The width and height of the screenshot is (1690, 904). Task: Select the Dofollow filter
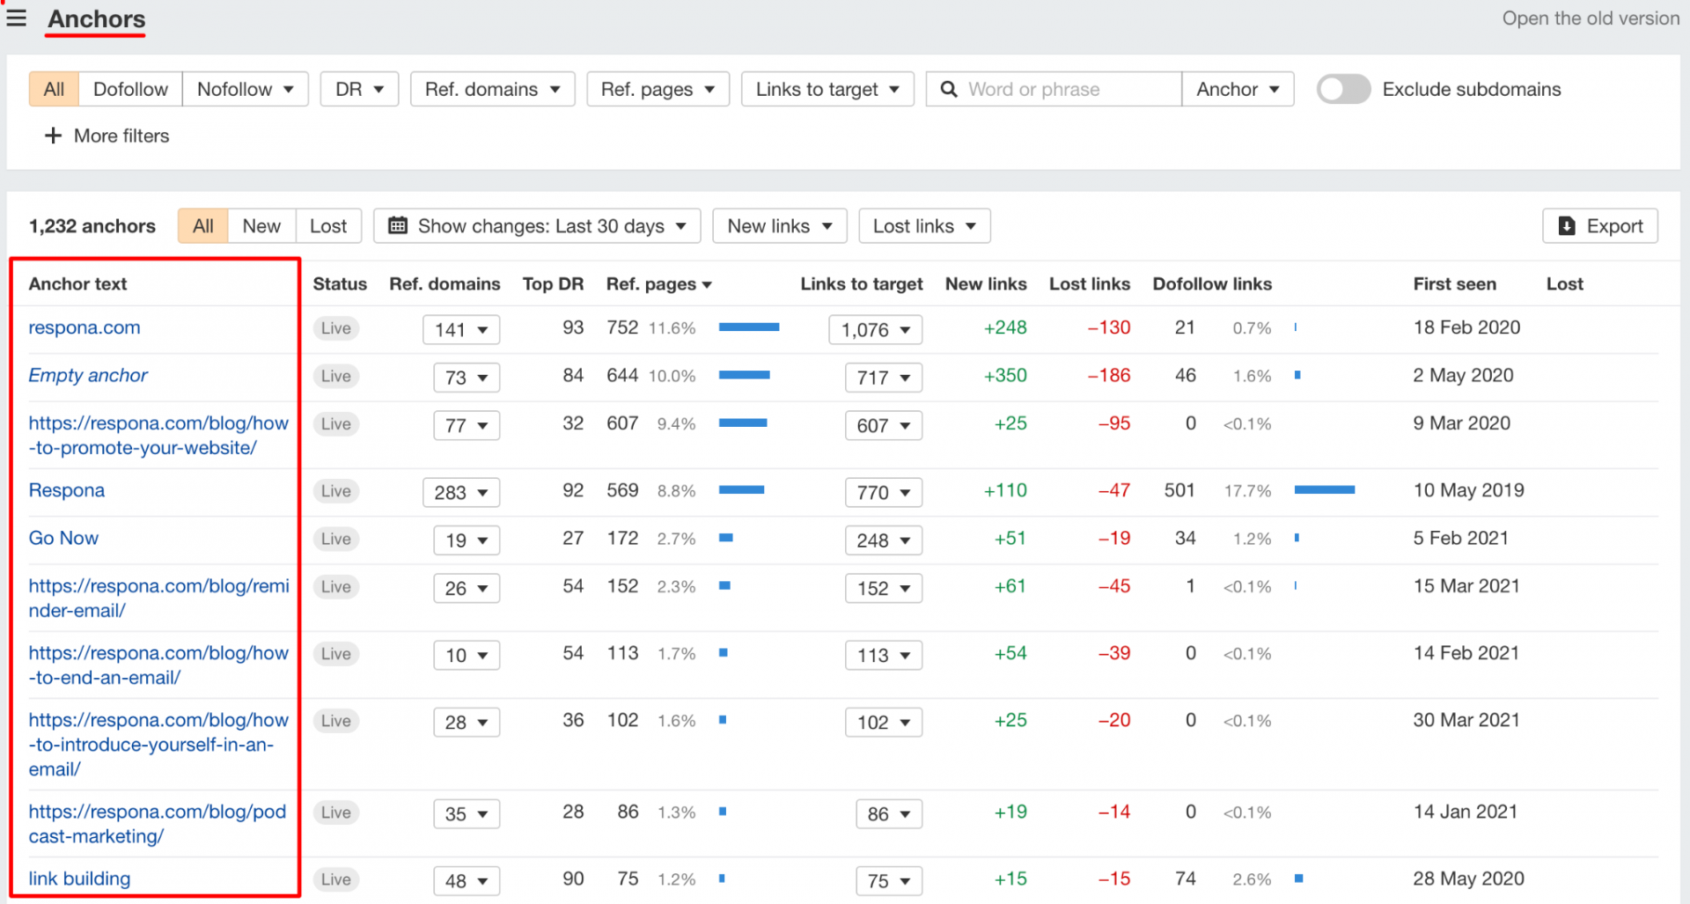pyautogui.click(x=130, y=89)
